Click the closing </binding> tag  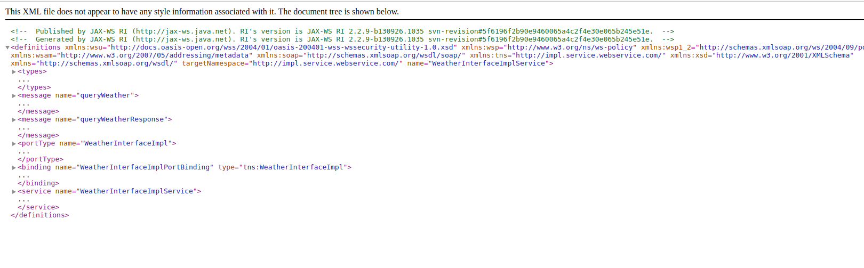click(x=38, y=183)
